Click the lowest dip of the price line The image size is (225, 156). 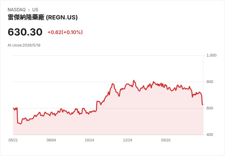point(21,124)
